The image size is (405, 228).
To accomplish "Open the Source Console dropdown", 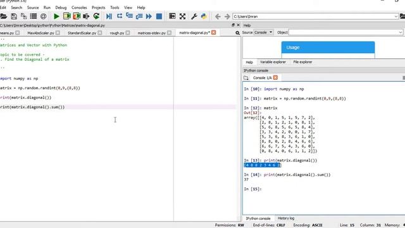I will pos(263,32).
